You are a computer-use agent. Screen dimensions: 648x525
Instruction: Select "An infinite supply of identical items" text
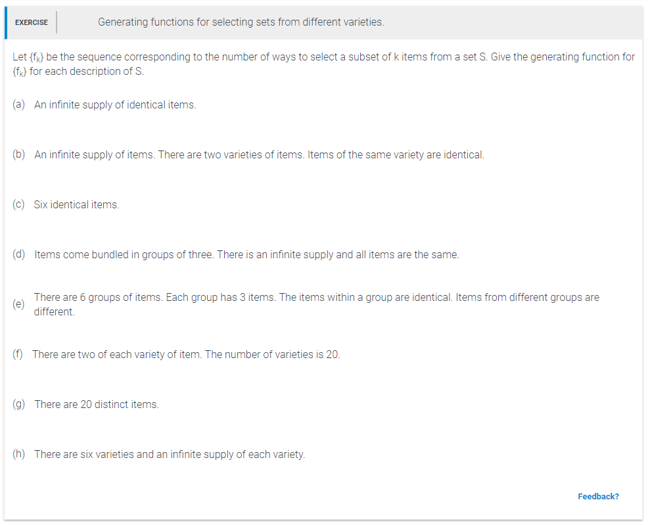coord(115,104)
